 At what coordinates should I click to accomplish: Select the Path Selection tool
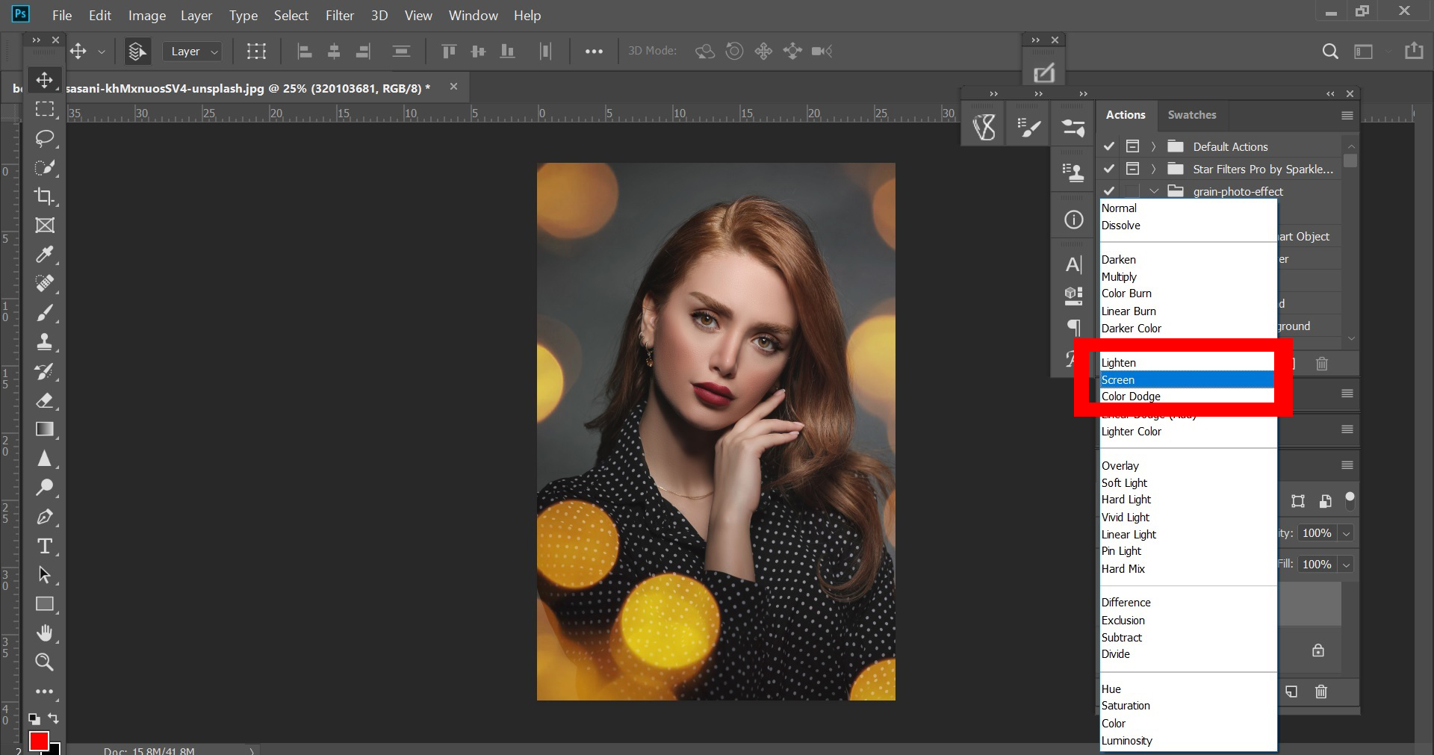(x=45, y=575)
